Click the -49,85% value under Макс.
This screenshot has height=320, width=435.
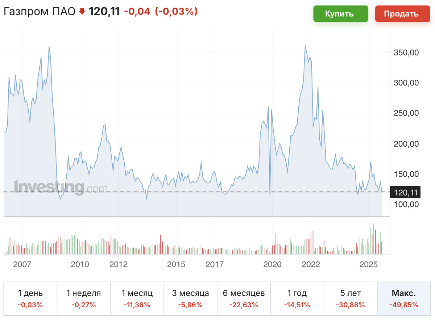[x=404, y=305]
